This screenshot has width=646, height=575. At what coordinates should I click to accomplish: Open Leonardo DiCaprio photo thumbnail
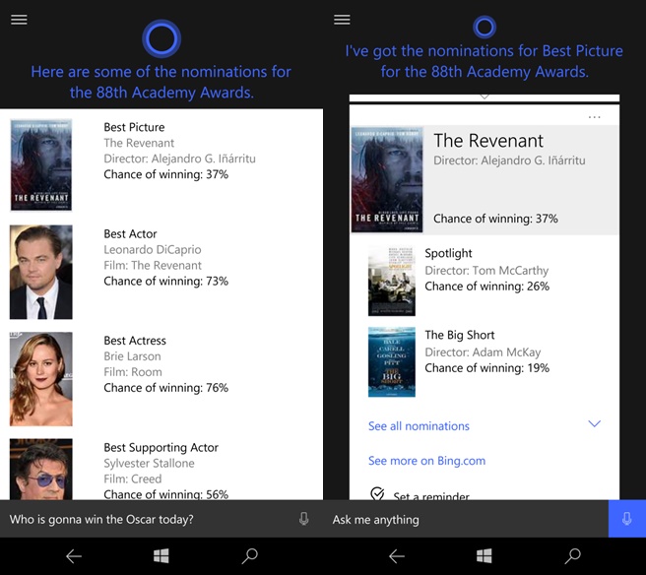click(x=40, y=272)
